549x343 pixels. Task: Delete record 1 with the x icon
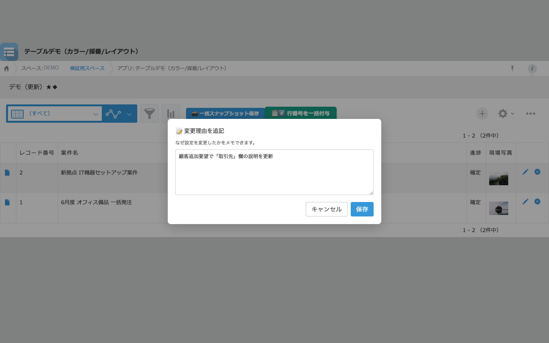pyautogui.click(x=538, y=202)
